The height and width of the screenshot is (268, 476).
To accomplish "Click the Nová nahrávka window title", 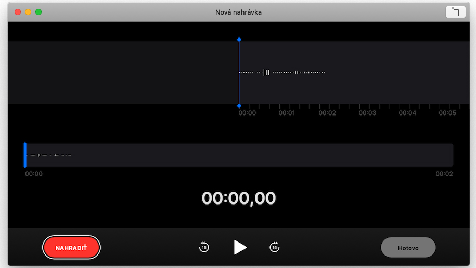I will [x=238, y=12].
